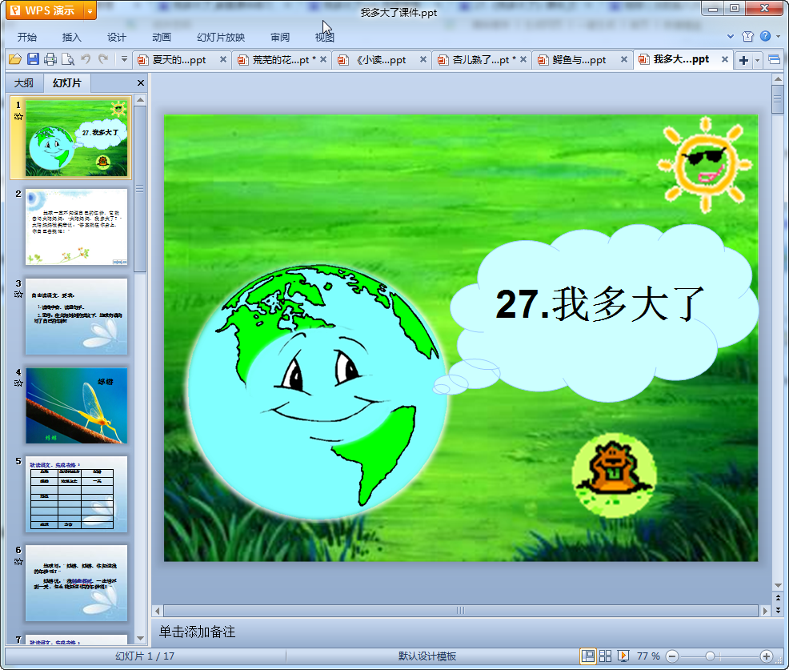Click 单击添加备注 to add notes
Viewport: 789px width, 670px height.
click(198, 632)
